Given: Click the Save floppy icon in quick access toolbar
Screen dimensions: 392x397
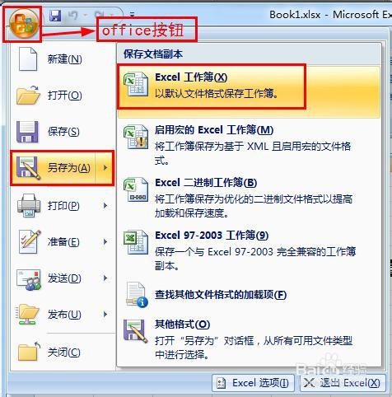Looking at the screenshot, I should (55, 15).
